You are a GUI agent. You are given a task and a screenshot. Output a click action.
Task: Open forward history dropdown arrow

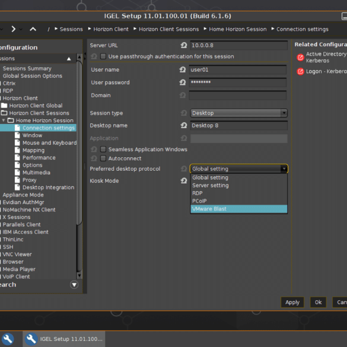coord(21,29)
